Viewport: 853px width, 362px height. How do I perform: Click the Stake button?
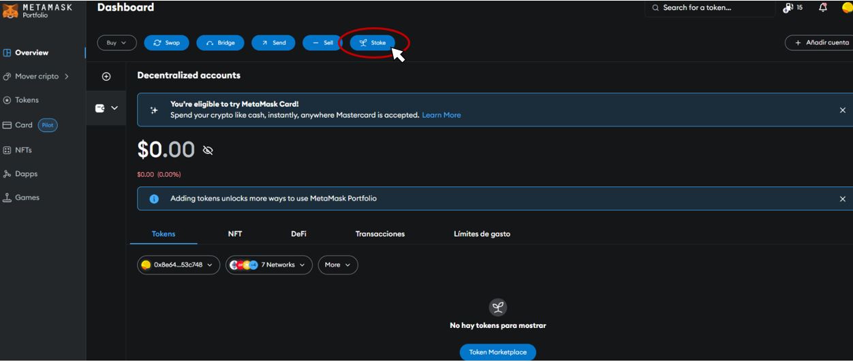coord(373,43)
